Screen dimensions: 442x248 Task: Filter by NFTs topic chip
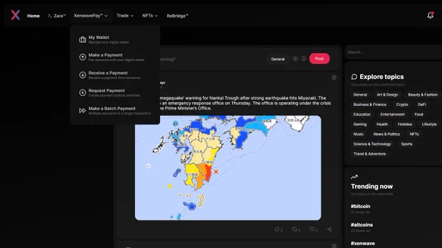point(414,134)
